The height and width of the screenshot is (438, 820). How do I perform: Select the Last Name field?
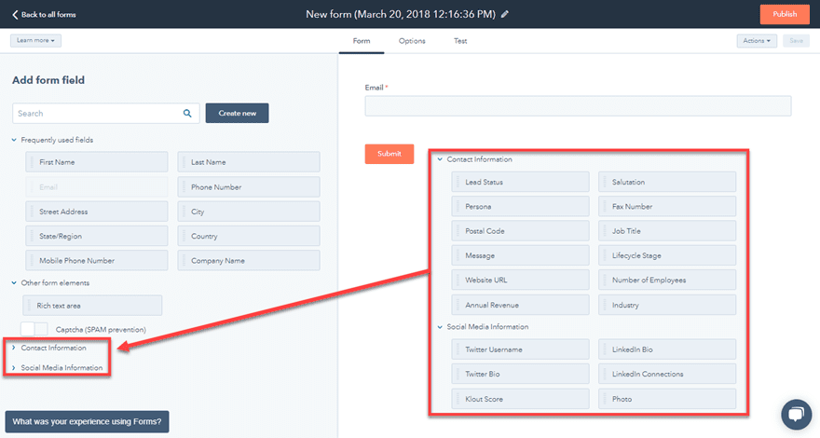click(x=249, y=162)
